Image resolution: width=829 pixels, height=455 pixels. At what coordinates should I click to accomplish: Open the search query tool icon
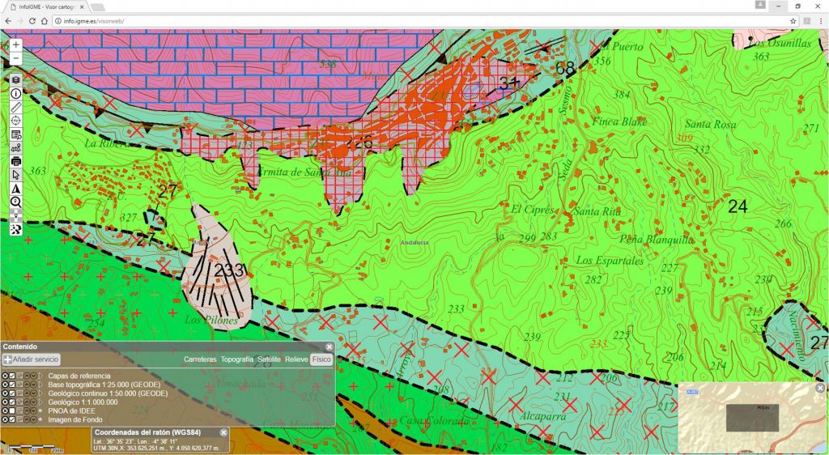point(16,134)
